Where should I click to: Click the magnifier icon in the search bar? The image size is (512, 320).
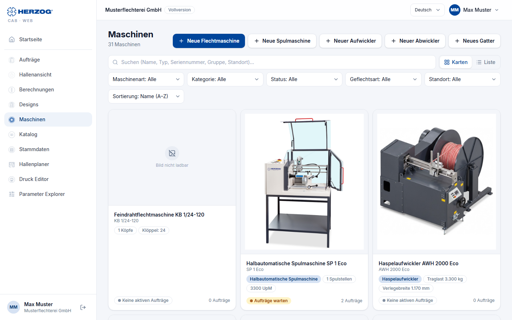click(x=115, y=62)
